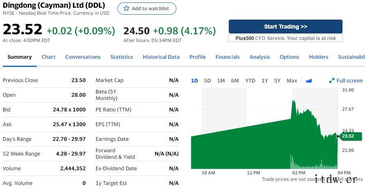The height and width of the screenshot is (189, 365).
Task: Open the Conversations tab
Action: click(83, 57)
